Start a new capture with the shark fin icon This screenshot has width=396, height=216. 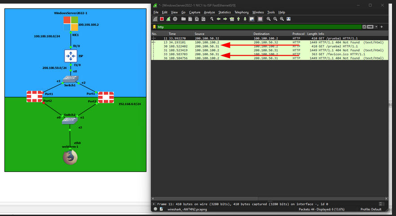click(155, 19)
